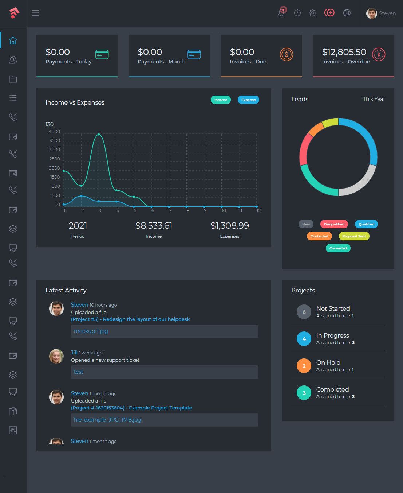Open the Projects folder icon in sidebar
Screen dimensions: 403x493
pos(13,79)
